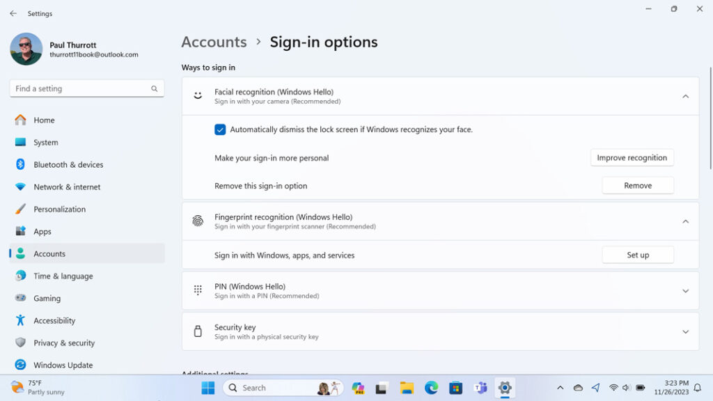Select Accounts in the settings sidebar
The width and height of the screenshot is (713, 401).
(49, 253)
